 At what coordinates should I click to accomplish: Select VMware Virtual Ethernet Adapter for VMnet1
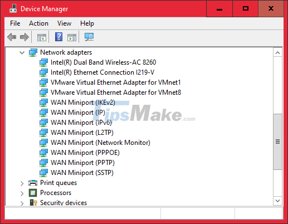point(116,82)
